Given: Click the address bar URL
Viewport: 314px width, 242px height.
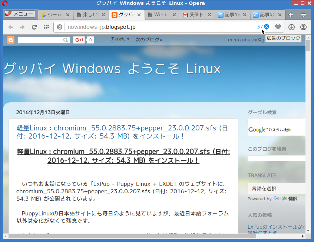Looking at the screenshot, I should pyautogui.click(x=102, y=27).
